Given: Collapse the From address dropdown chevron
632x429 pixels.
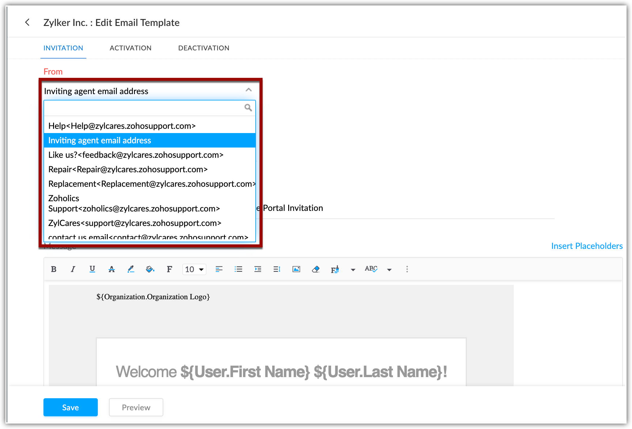Looking at the screenshot, I should [248, 90].
